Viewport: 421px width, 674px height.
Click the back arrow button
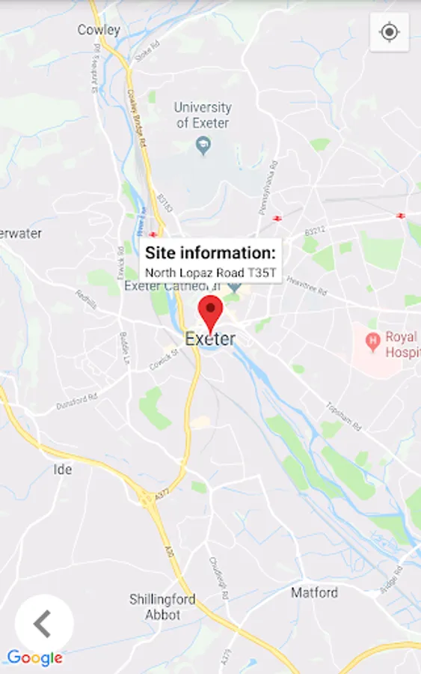tap(44, 623)
